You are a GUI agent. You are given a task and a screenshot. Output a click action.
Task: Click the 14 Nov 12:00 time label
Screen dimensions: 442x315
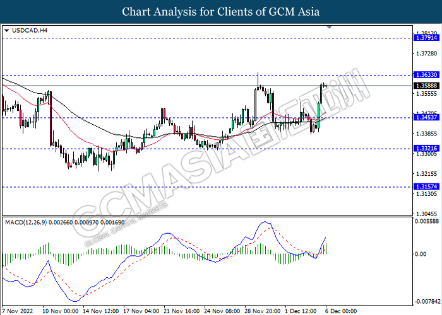click(100, 311)
